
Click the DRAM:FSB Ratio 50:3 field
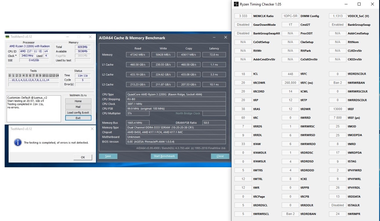(214, 123)
